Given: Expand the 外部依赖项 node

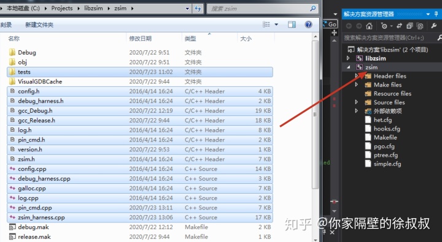Looking at the screenshot, I should [357, 111].
